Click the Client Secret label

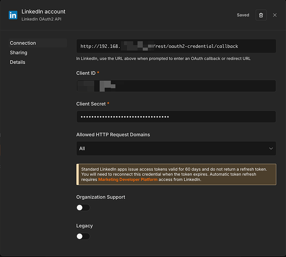point(91,104)
